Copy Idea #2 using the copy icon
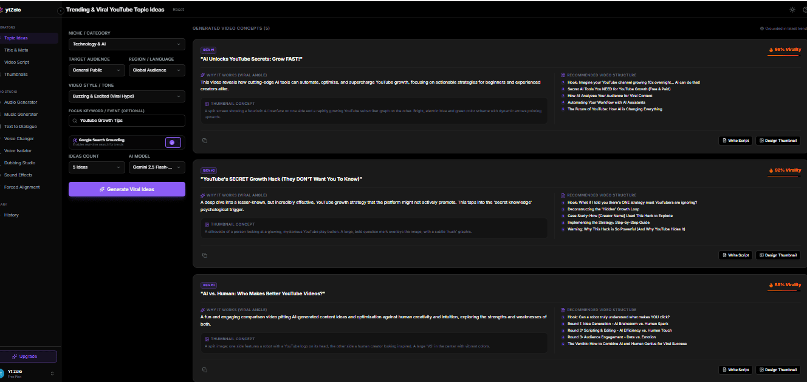Screen dimensions: 807x382 tap(205, 255)
